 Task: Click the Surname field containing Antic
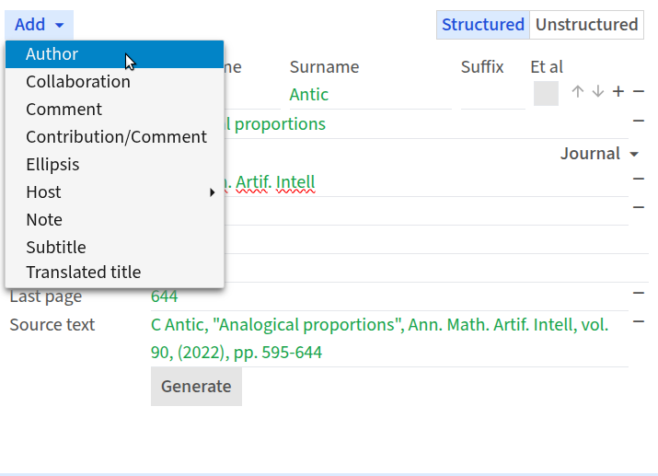[x=371, y=95]
